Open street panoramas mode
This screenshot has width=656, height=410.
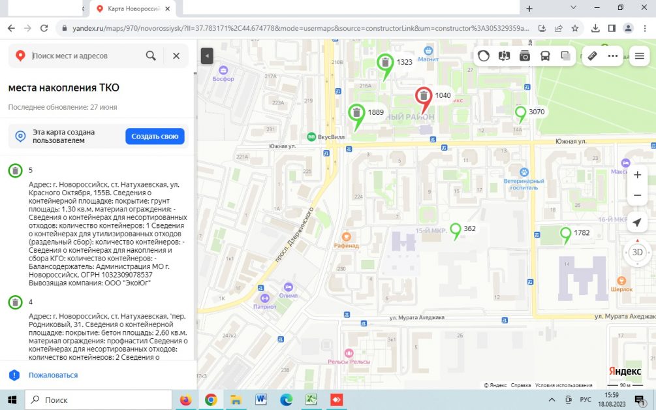[504, 56]
